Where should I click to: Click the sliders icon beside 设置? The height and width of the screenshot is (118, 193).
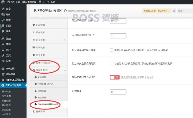point(3,61)
